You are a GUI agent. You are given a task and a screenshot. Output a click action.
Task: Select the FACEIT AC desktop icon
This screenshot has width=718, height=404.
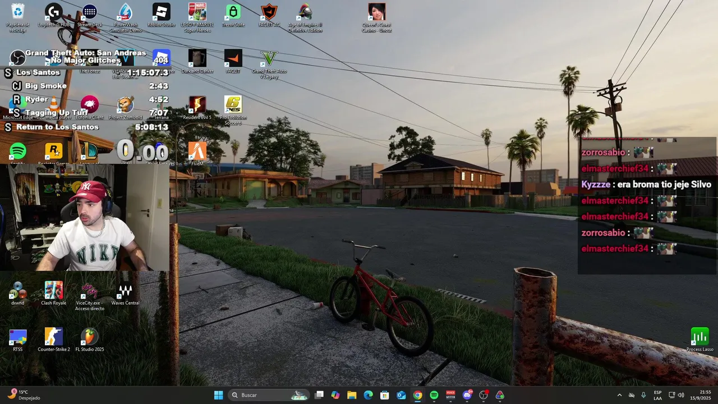pyautogui.click(x=269, y=16)
